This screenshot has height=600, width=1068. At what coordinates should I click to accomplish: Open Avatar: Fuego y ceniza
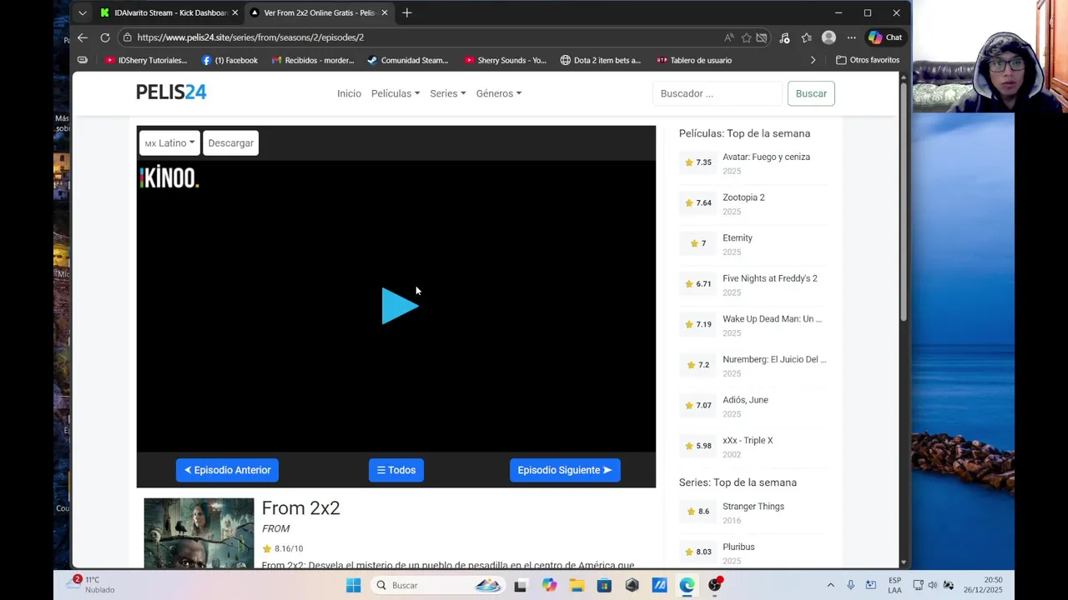point(766,157)
